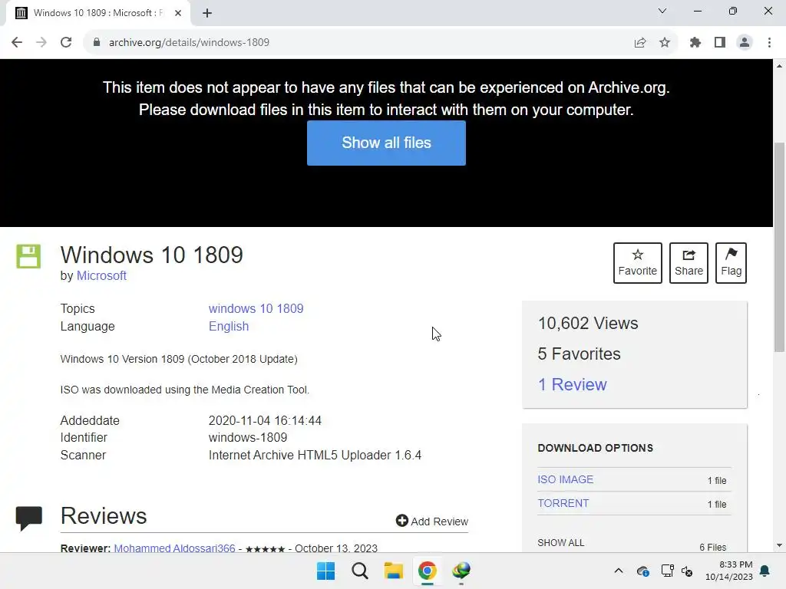
Task: Select the identifier value windows-1809
Action: tap(248, 438)
